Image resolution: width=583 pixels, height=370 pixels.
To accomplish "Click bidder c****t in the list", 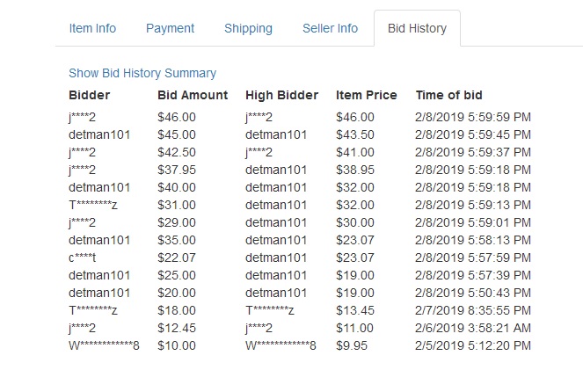I will pyautogui.click(x=82, y=258).
